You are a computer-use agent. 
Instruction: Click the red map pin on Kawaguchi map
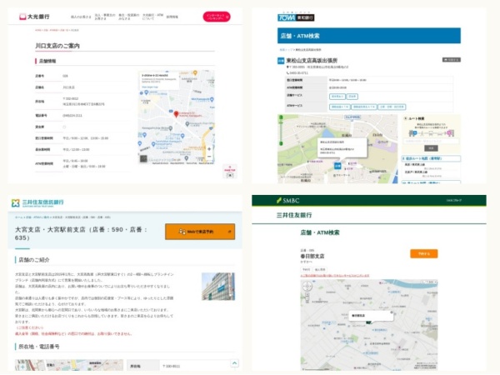coord(176,114)
